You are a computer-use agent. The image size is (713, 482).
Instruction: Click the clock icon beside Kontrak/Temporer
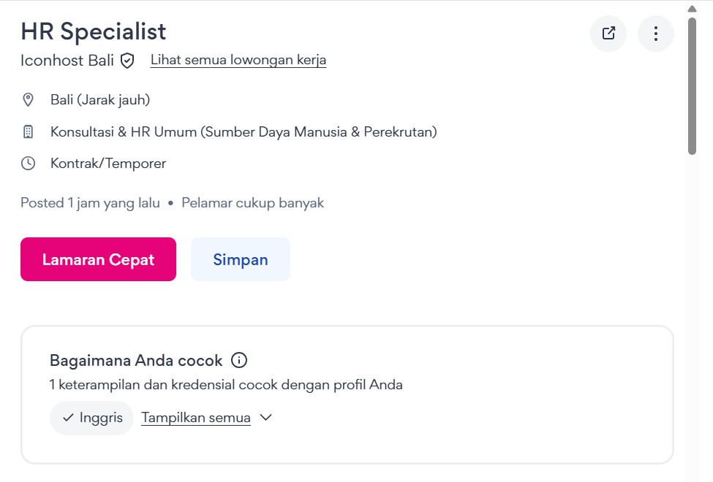(29, 164)
